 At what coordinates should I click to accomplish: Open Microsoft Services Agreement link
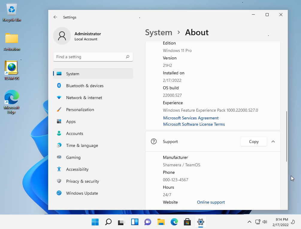191,118
